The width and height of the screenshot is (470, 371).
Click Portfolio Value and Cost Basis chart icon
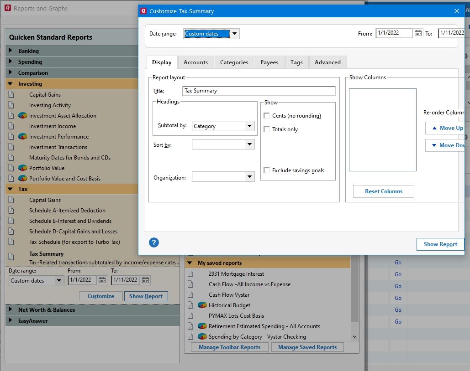pos(23,178)
